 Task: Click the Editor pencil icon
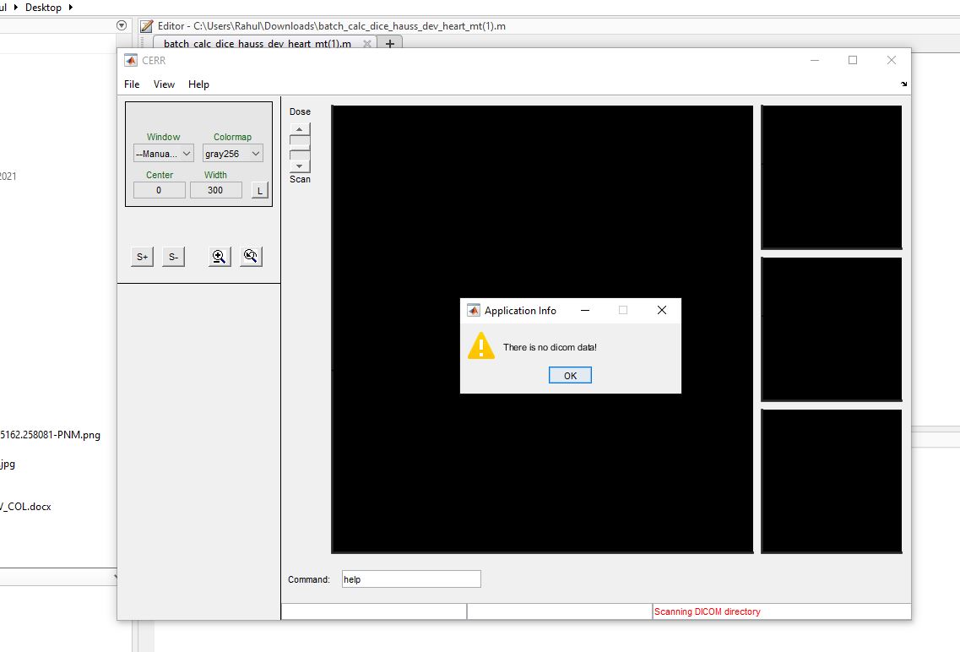pos(146,25)
